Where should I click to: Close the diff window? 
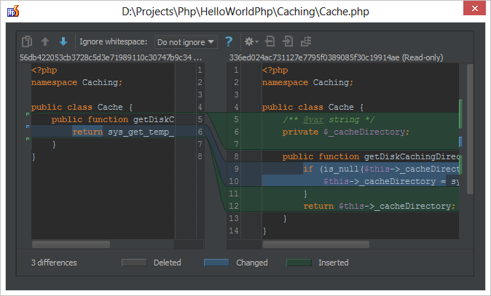[x=474, y=9]
